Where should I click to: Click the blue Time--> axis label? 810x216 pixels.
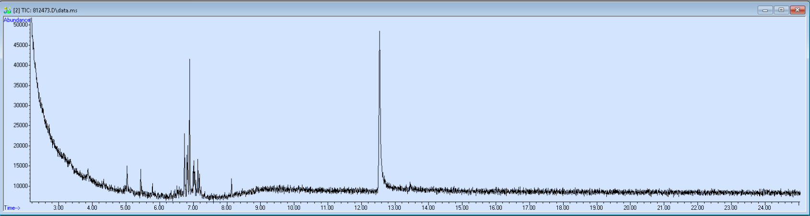(12, 208)
